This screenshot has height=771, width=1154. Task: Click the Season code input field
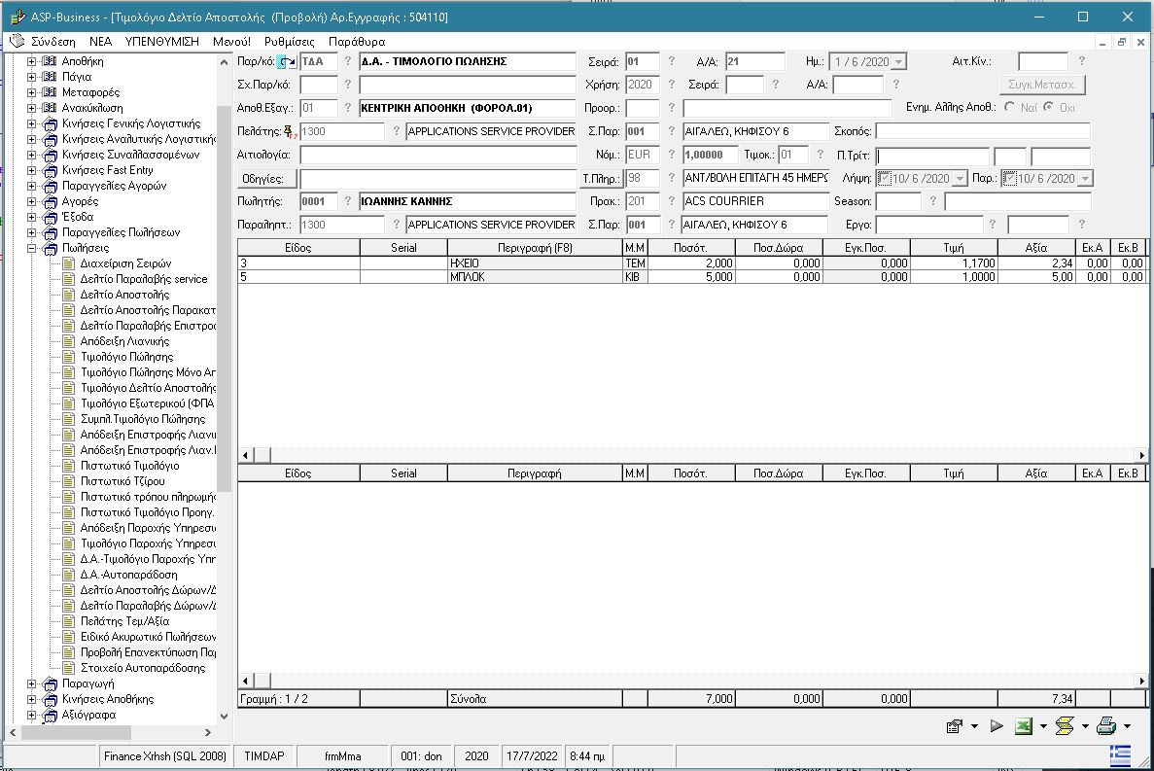tap(898, 201)
